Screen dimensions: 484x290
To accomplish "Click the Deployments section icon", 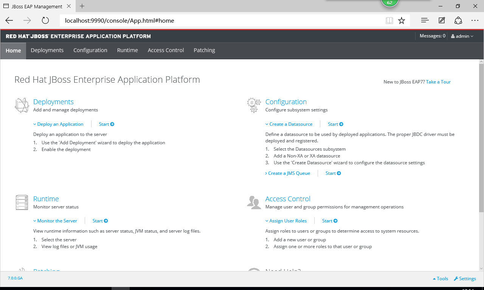I will click(22, 105).
